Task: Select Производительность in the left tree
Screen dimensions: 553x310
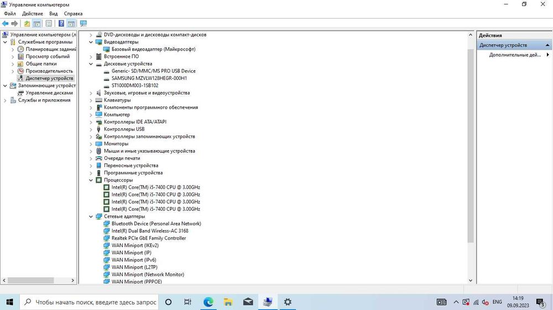Action: point(49,71)
